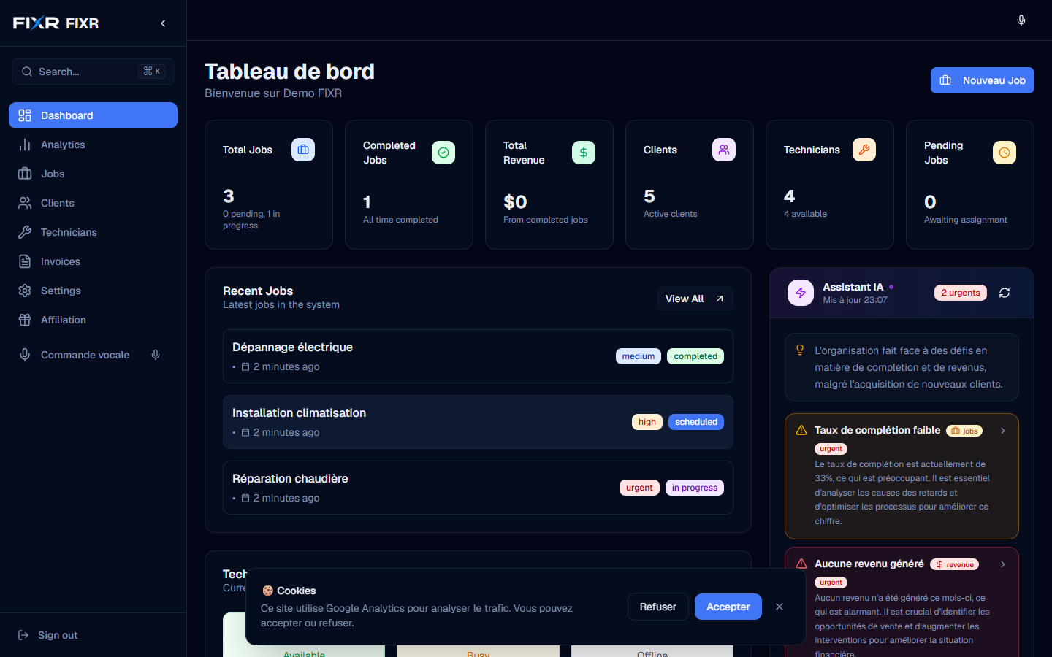This screenshot has height=657, width=1052.
Task: Click the microphone icon in top bar
Action: coord(1021,20)
